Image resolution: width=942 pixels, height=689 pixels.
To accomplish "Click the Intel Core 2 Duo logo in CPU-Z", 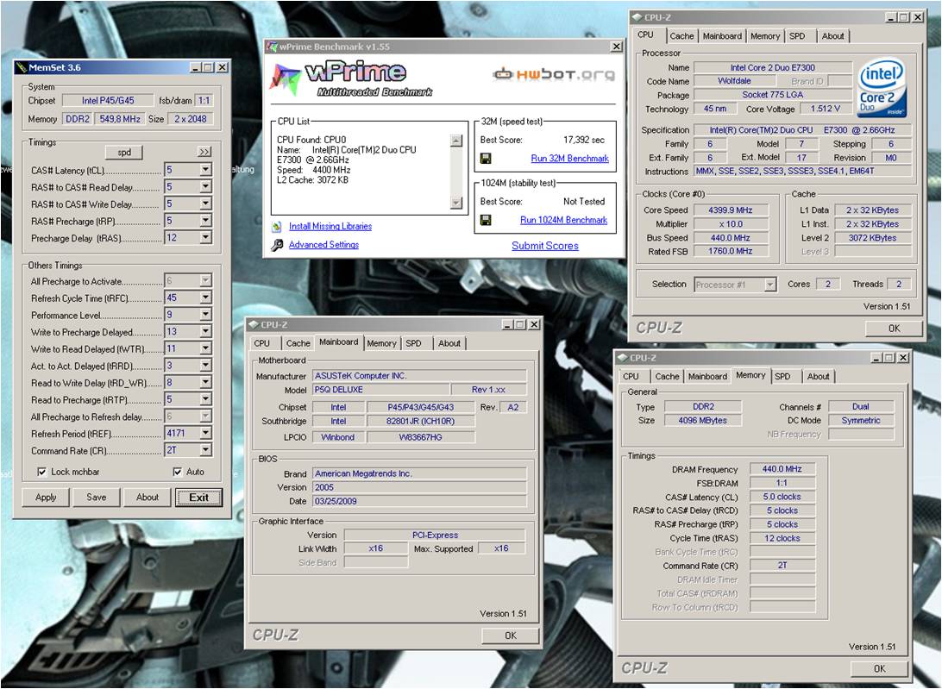I will (x=882, y=88).
